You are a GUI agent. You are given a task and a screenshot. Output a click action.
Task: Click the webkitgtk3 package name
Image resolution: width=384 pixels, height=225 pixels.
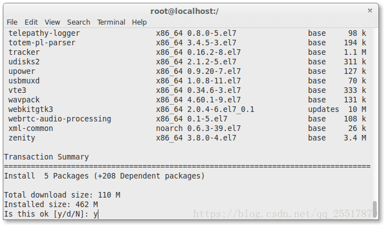click(x=31, y=109)
